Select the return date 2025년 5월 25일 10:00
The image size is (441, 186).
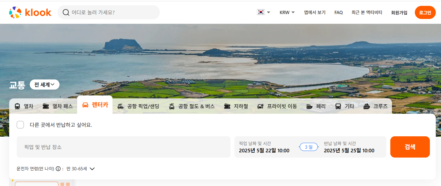[349, 150]
